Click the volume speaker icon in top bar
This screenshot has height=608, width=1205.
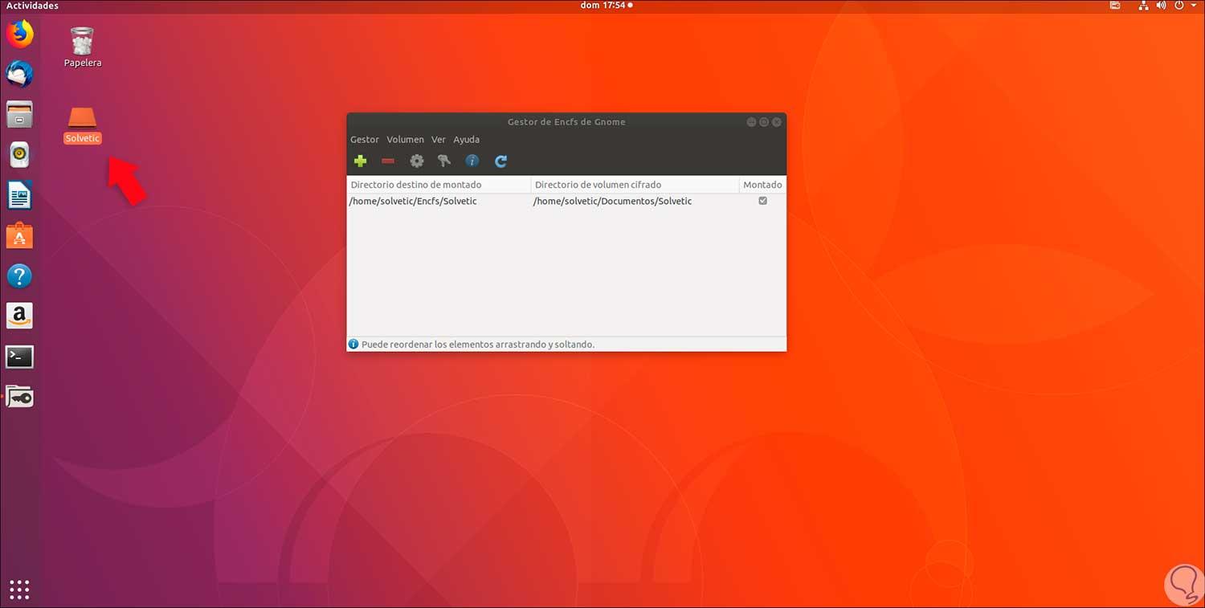coord(1162,6)
